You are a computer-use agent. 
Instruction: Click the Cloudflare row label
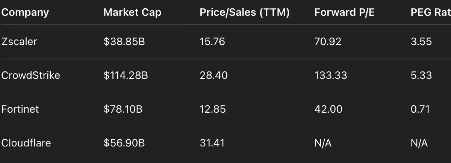[26, 143]
